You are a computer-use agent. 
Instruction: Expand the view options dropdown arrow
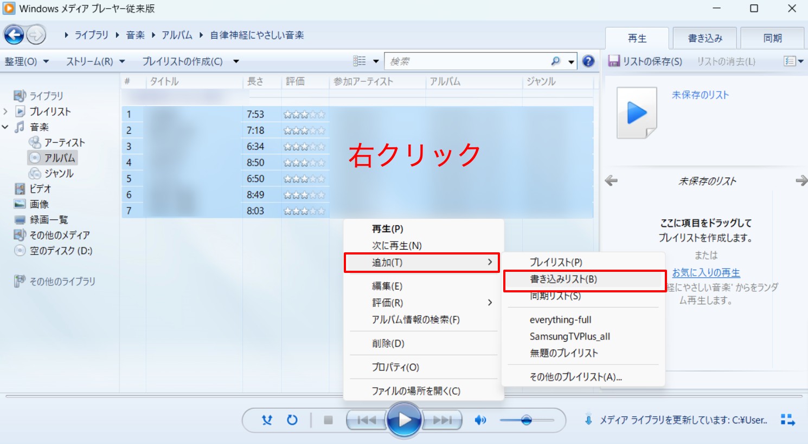[376, 61]
